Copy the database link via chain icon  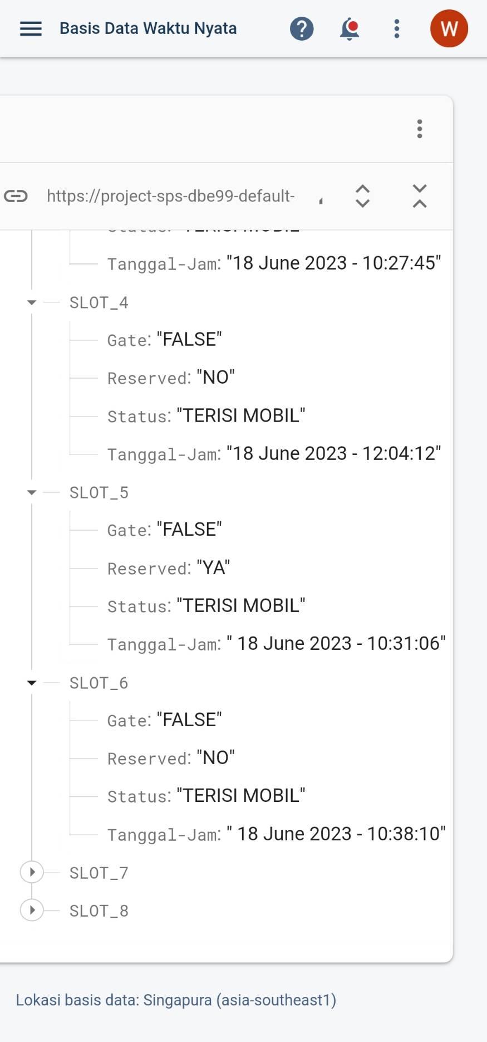[16, 196]
